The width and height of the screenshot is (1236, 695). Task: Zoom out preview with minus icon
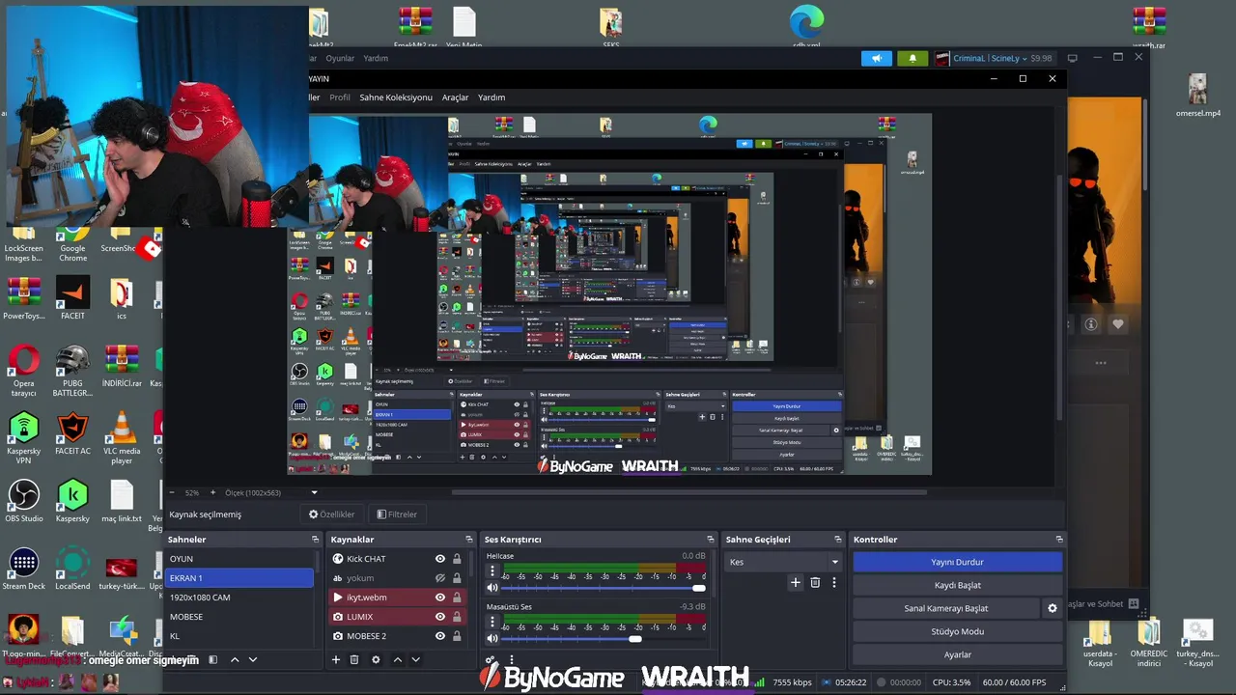point(174,492)
